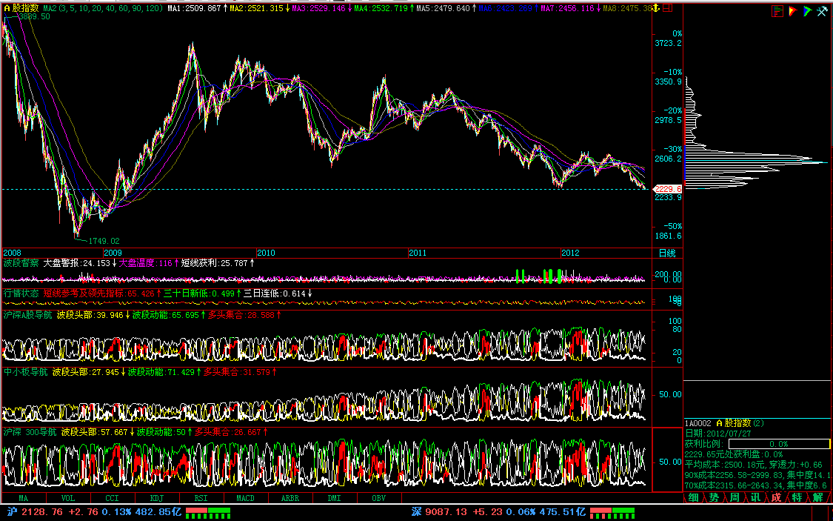Select the KDJ indicator tab

point(157,498)
